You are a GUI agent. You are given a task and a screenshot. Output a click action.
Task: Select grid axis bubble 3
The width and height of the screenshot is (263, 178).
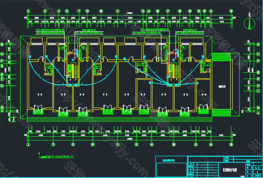click(x=53, y=144)
